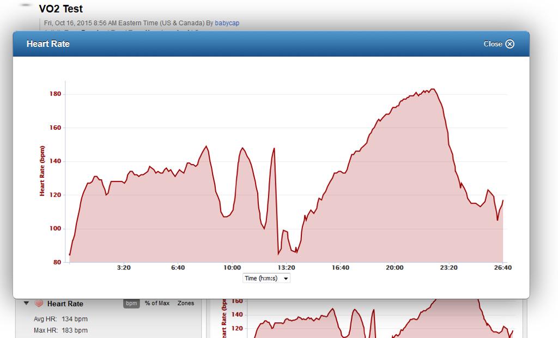Click the VO2 Test title
The width and height of the screenshot is (558, 338).
[x=61, y=9]
